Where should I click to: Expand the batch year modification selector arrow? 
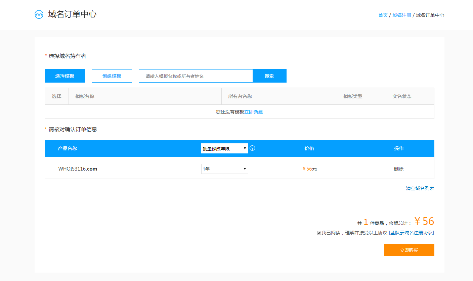(245, 148)
